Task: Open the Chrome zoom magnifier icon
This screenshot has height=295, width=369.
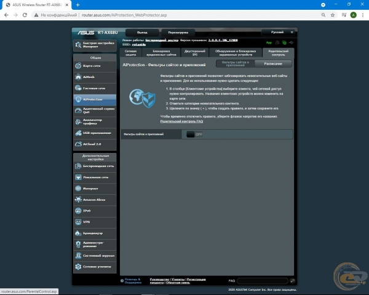Action: point(323,15)
